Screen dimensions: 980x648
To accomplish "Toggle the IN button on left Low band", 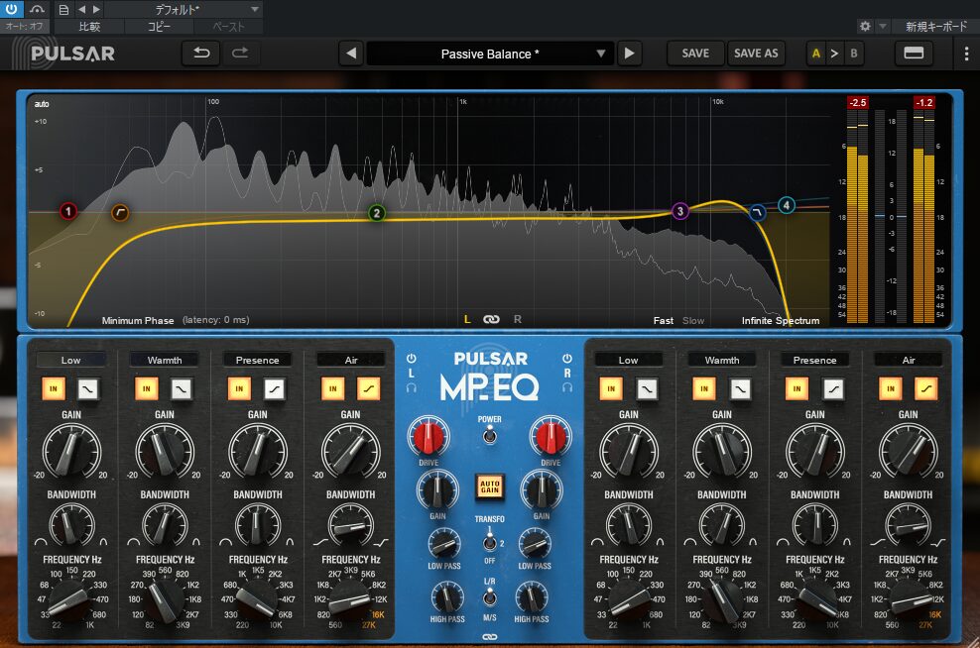I will click(x=53, y=389).
